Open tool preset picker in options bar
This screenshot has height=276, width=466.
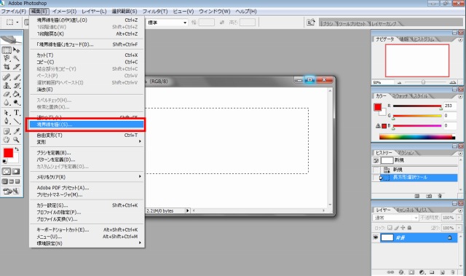(12, 23)
